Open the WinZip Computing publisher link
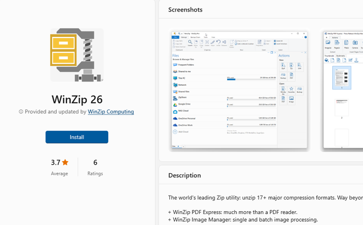This screenshot has width=363, height=225. point(111,112)
